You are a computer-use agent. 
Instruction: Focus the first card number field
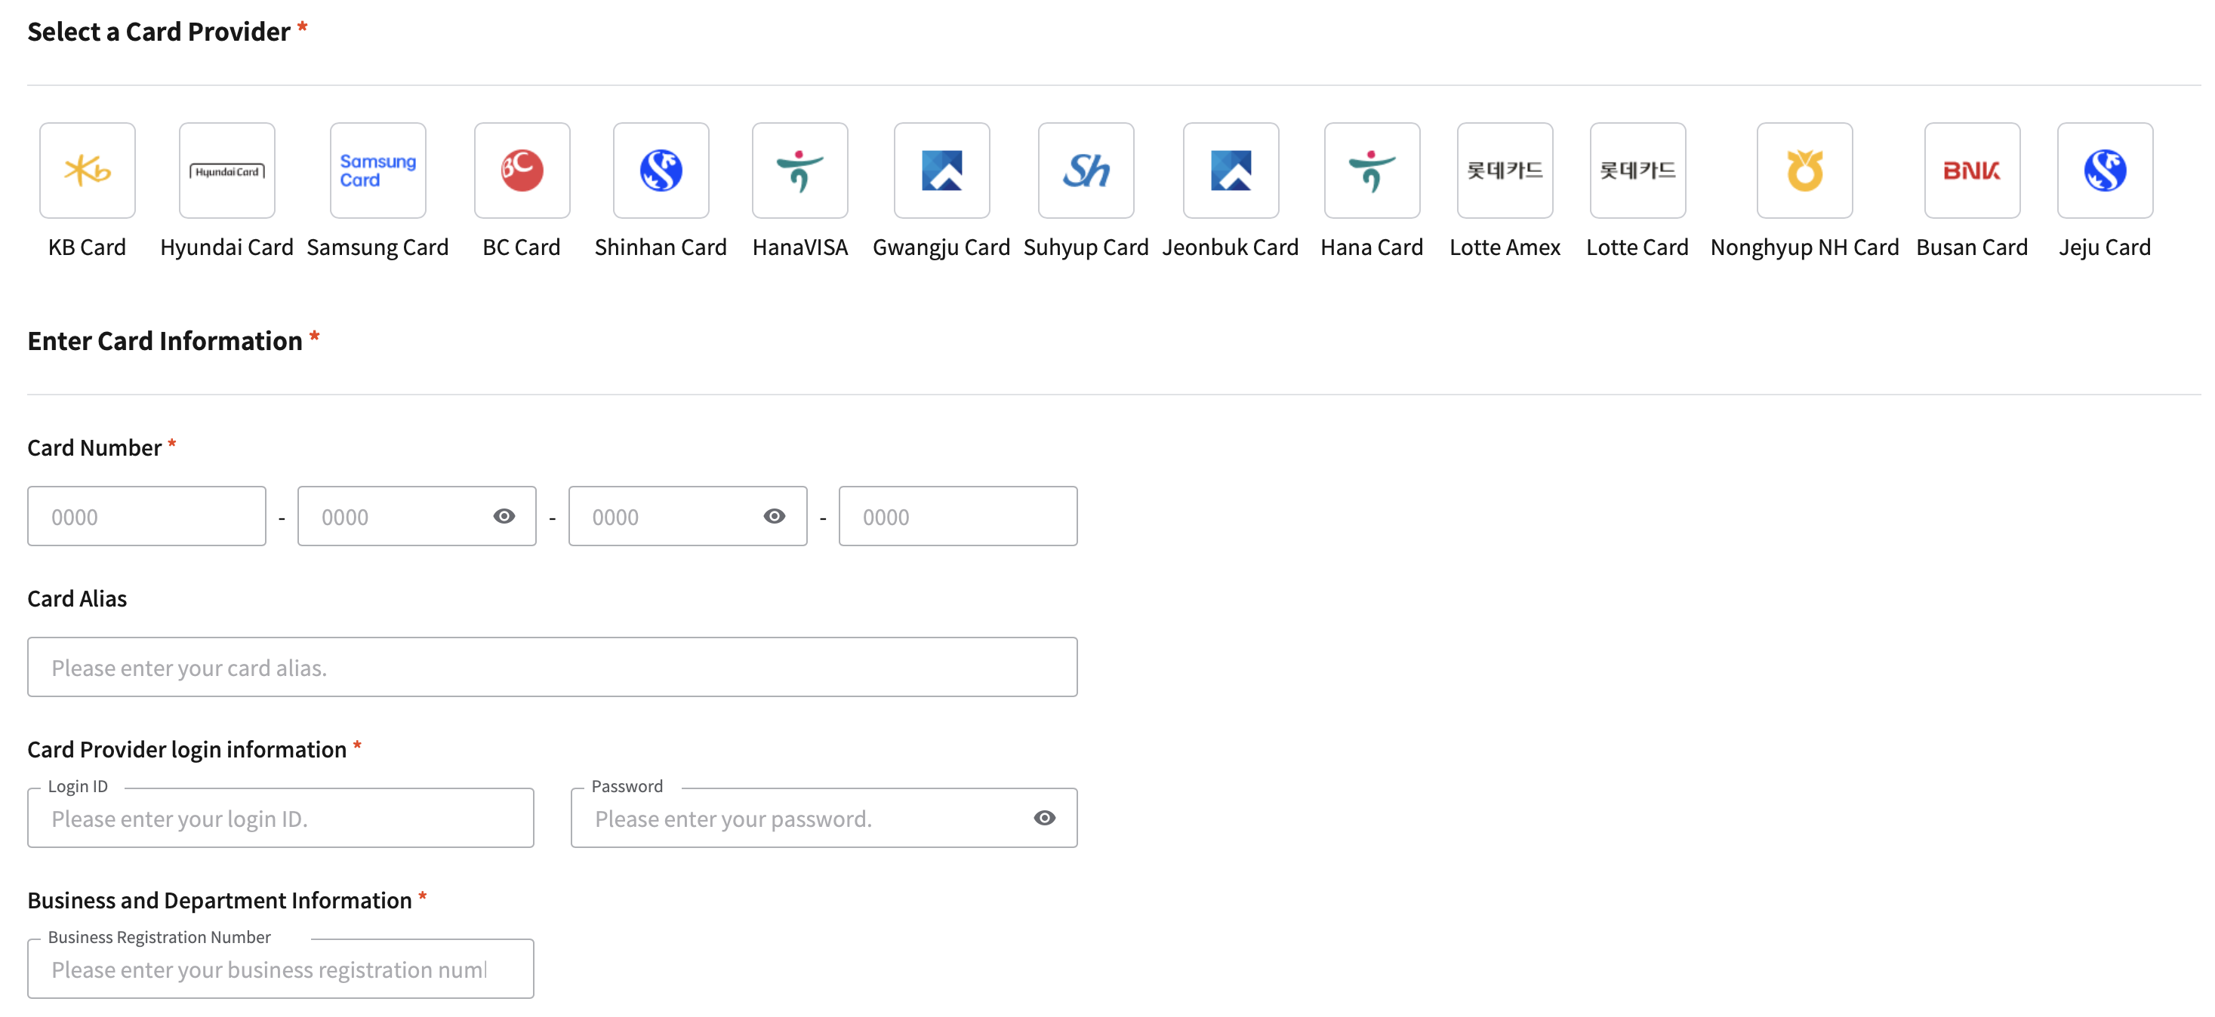[x=147, y=516]
